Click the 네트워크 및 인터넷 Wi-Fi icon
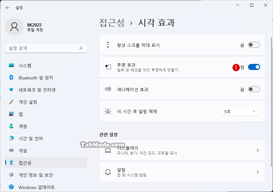 click(11, 89)
